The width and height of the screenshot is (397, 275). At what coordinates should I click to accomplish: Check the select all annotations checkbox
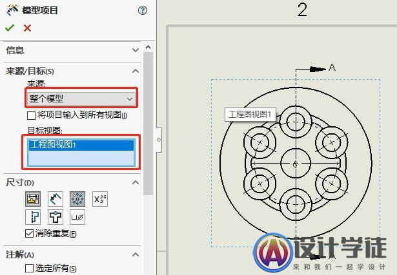tap(29, 268)
